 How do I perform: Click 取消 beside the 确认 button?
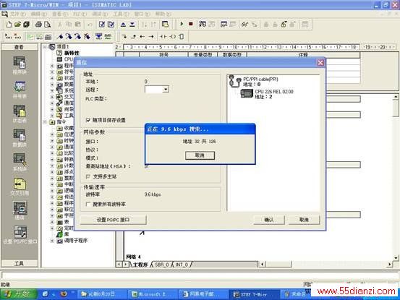pos(304,220)
